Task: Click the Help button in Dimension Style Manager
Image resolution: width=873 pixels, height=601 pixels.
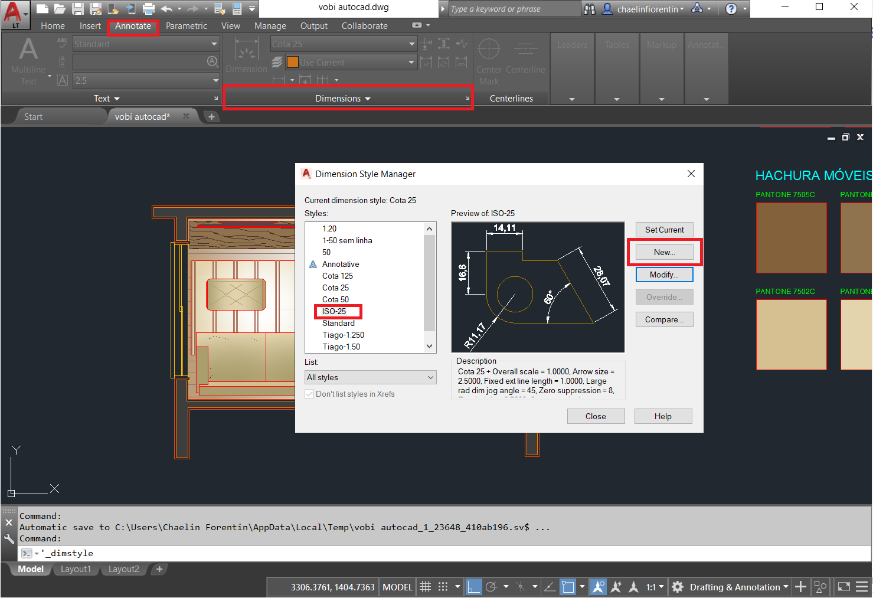Action: point(663,416)
